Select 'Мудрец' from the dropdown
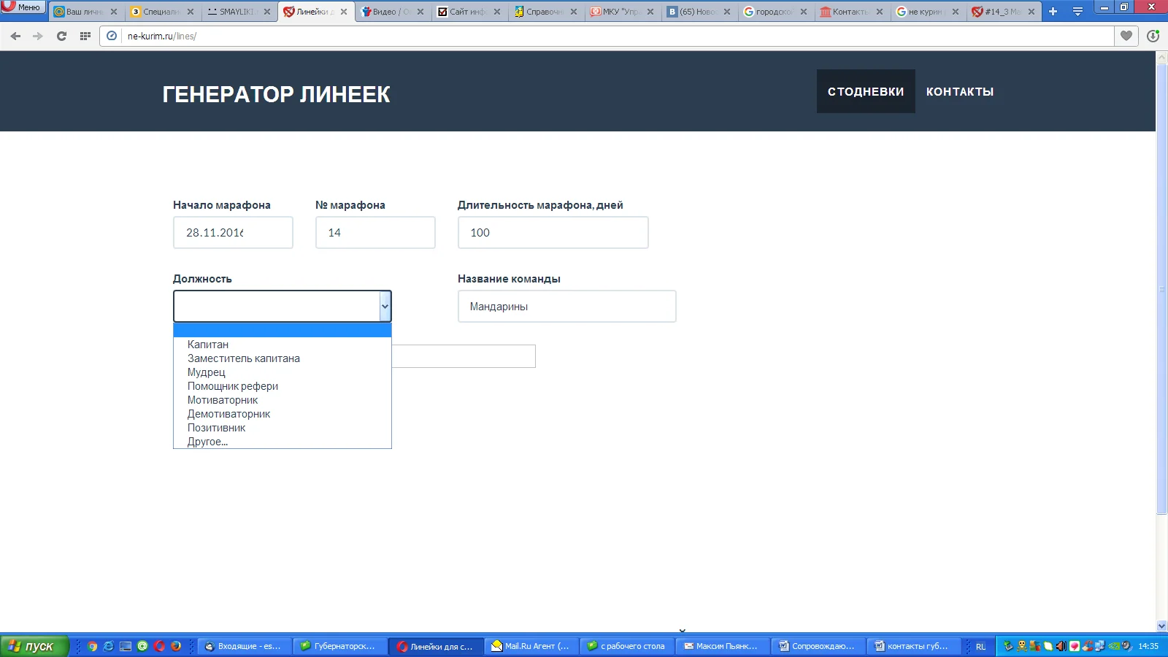The height and width of the screenshot is (657, 1168). coord(283,372)
